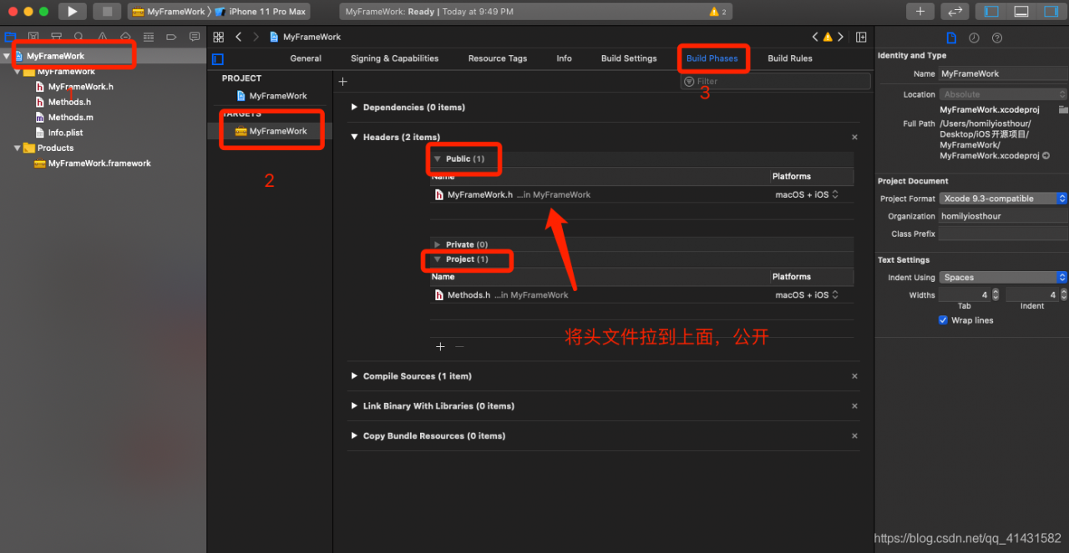Collapse the Products folder in navigator
Screen dimensions: 1069x553
[18, 148]
